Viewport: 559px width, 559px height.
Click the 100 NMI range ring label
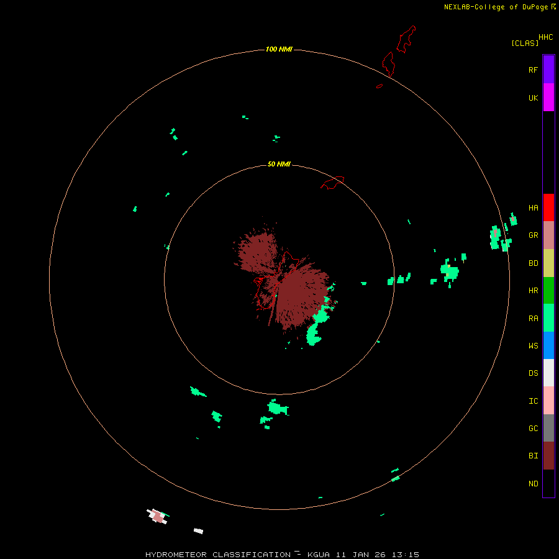[x=279, y=49]
